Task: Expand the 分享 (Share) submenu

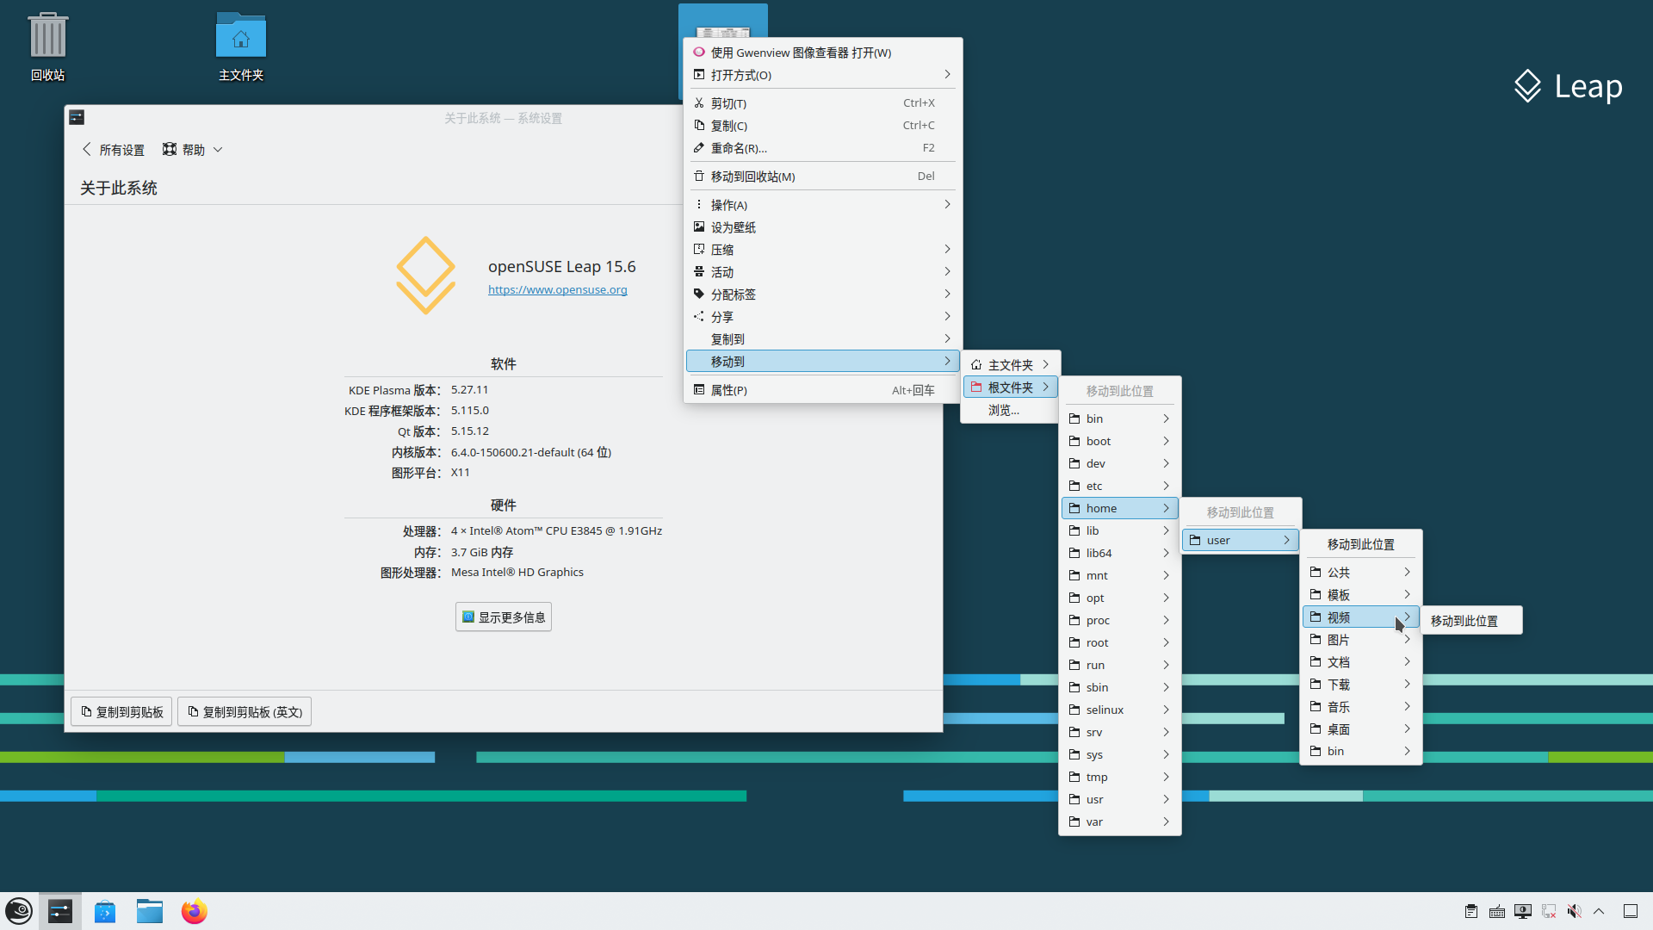Action: click(823, 317)
